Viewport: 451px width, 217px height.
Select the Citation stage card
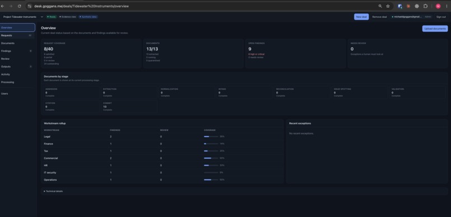pyautogui.click(x=72, y=107)
